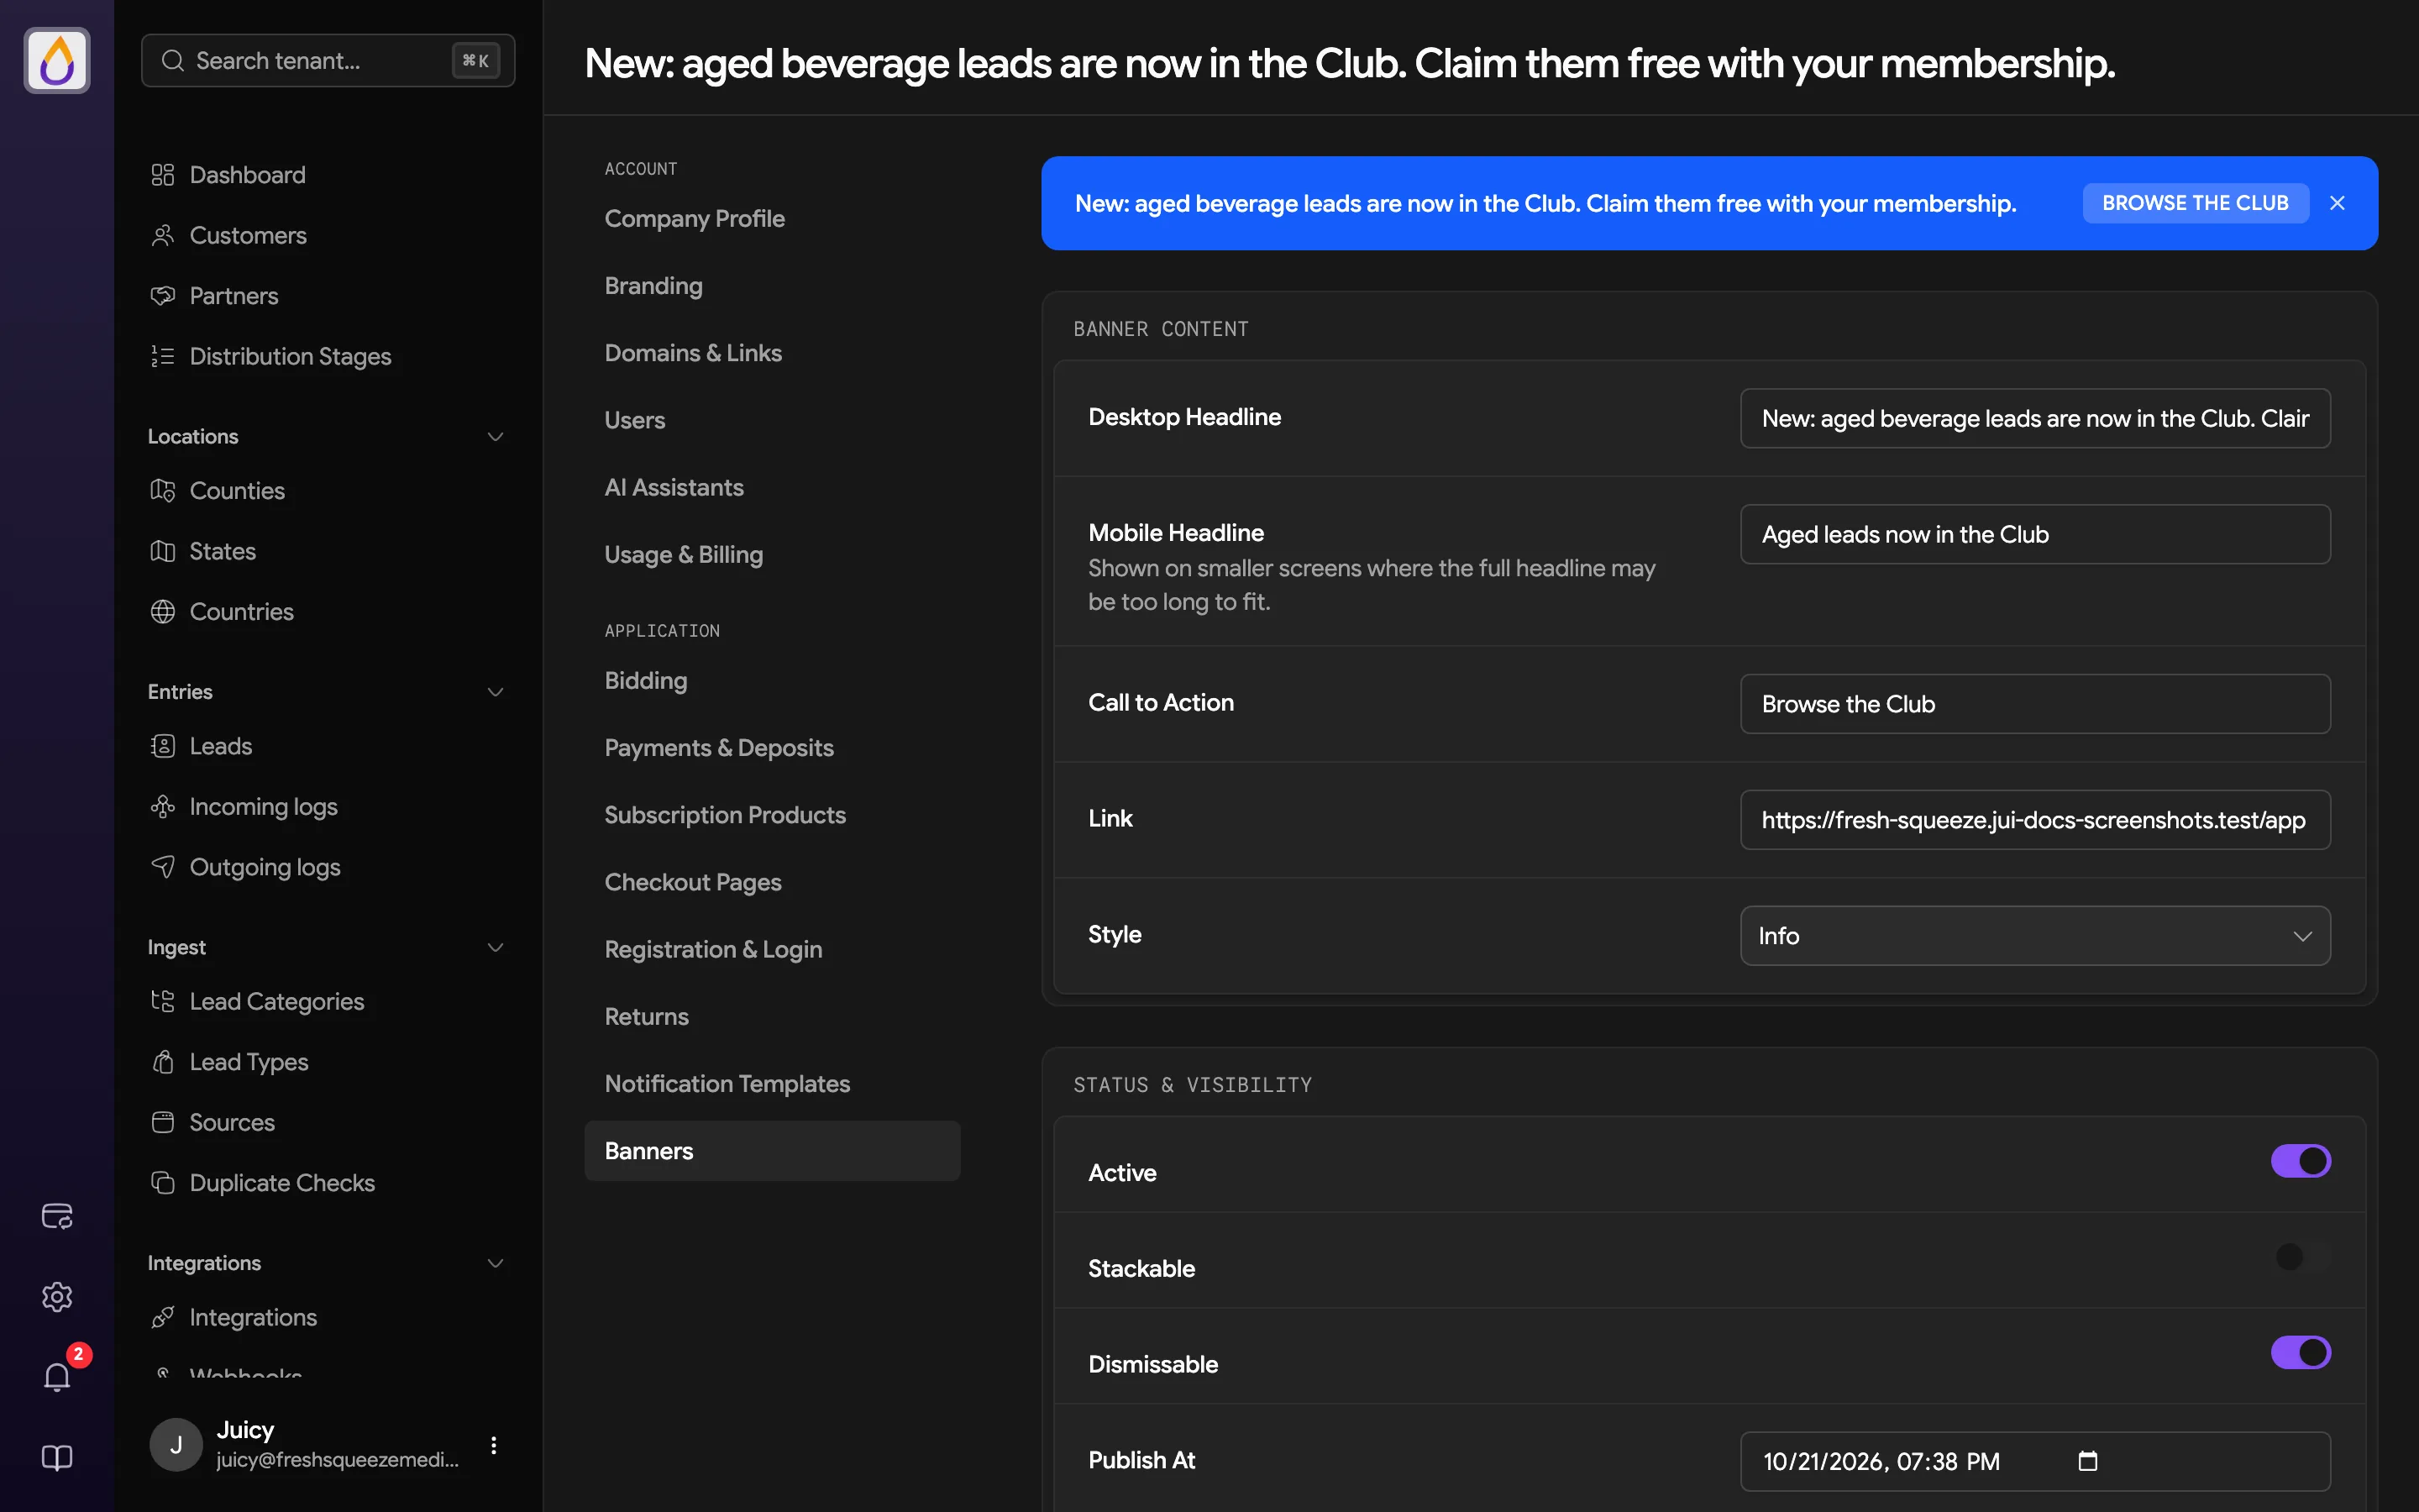Click the flame logo icon
2419x1512 pixels.
tap(57, 60)
